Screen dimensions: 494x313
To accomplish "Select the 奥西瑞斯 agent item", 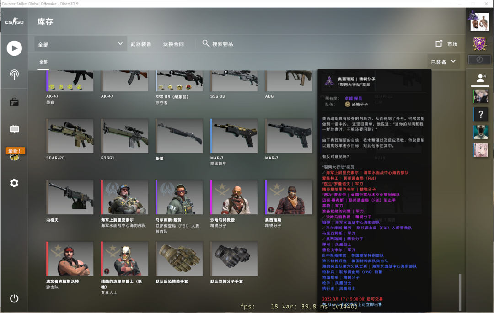I will tap(289, 197).
